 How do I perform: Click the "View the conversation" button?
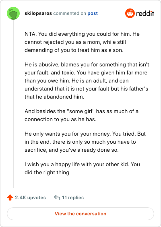(80, 214)
